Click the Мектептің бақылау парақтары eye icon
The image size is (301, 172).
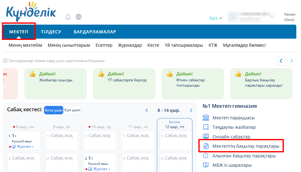(206, 146)
